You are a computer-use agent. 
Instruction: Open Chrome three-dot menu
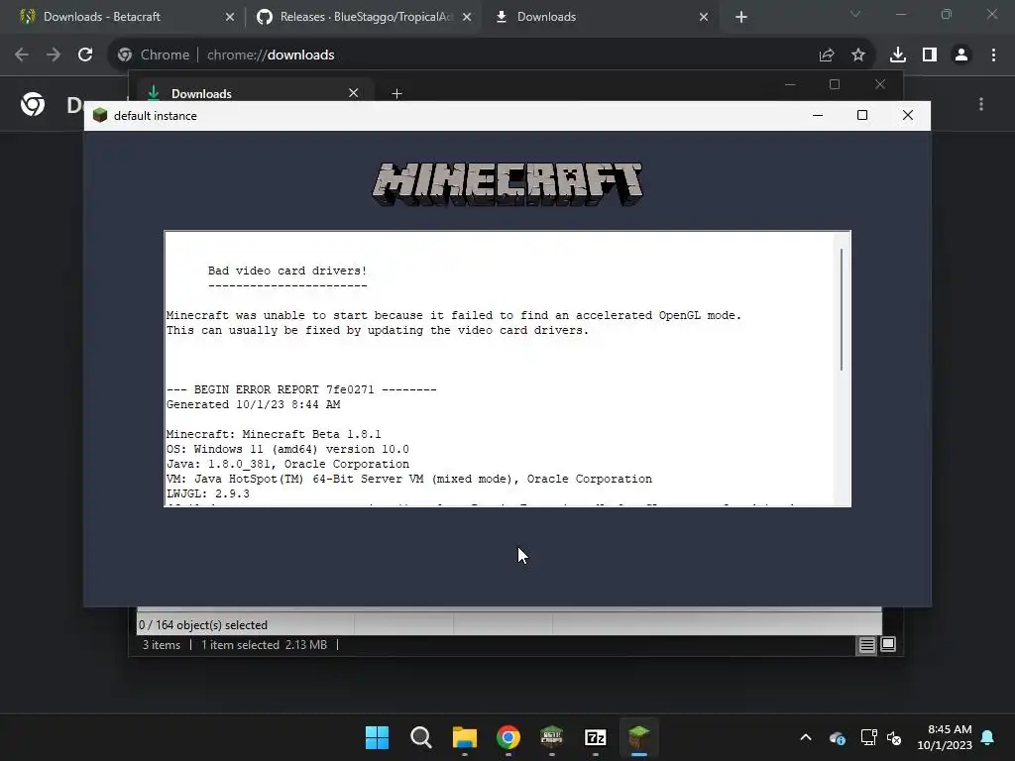pyautogui.click(x=993, y=55)
